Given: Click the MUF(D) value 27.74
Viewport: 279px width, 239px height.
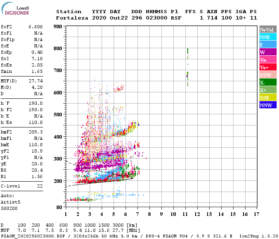Looking at the screenshot, I should pyautogui.click(x=36, y=81).
